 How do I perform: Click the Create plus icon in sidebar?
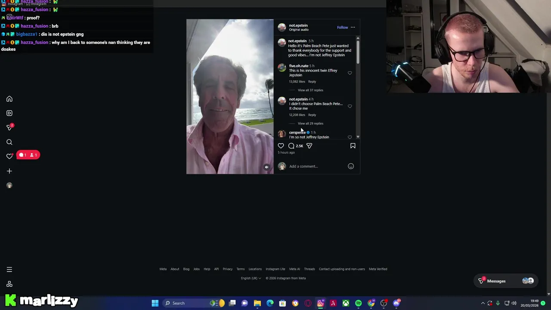pos(9,171)
